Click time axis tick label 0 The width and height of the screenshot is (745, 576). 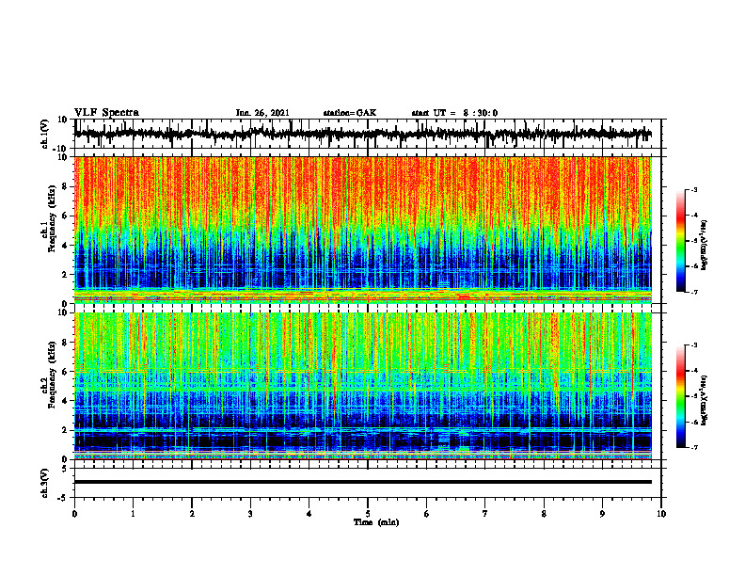point(74,514)
